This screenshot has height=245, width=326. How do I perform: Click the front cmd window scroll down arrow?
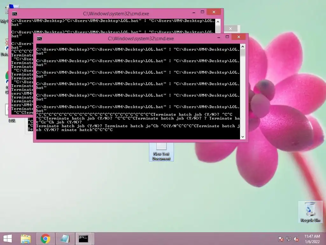[x=243, y=137]
